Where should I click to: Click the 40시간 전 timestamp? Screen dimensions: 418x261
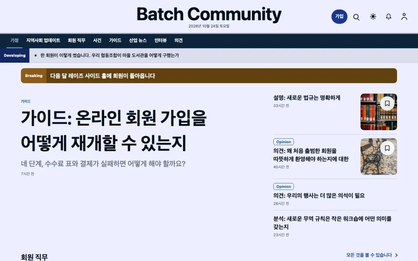pyautogui.click(x=281, y=167)
